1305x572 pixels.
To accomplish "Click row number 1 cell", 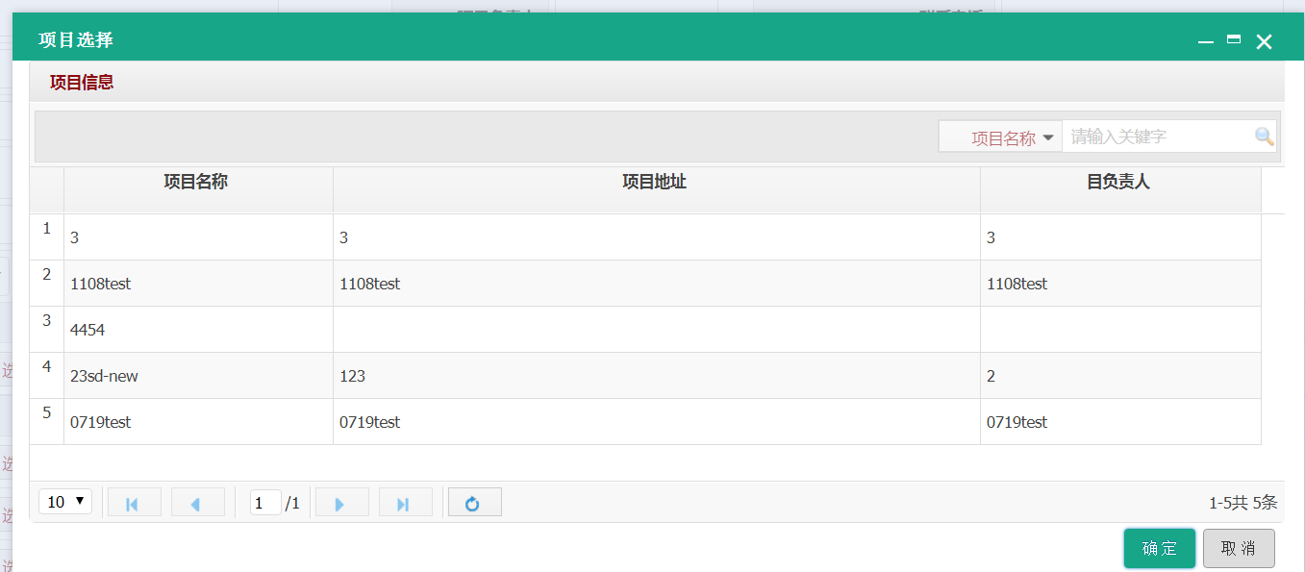I will coord(46,237).
